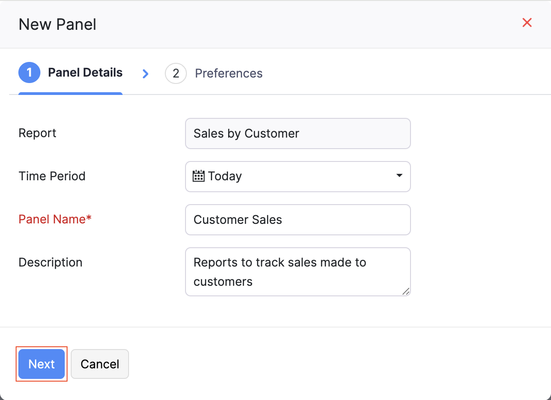551x400 pixels.
Task: Focus the Panel Name input field
Action: point(298,220)
